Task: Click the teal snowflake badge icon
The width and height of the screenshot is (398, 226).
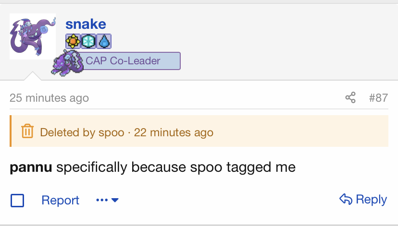Action: pyautogui.click(x=88, y=41)
